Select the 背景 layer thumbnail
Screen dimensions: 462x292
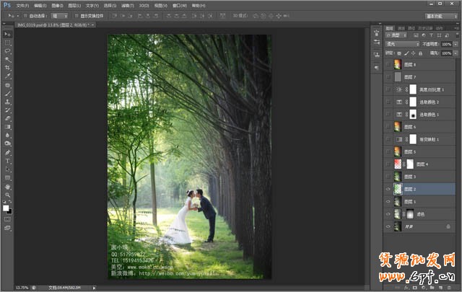pyautogui.click(x=398, y=226)
